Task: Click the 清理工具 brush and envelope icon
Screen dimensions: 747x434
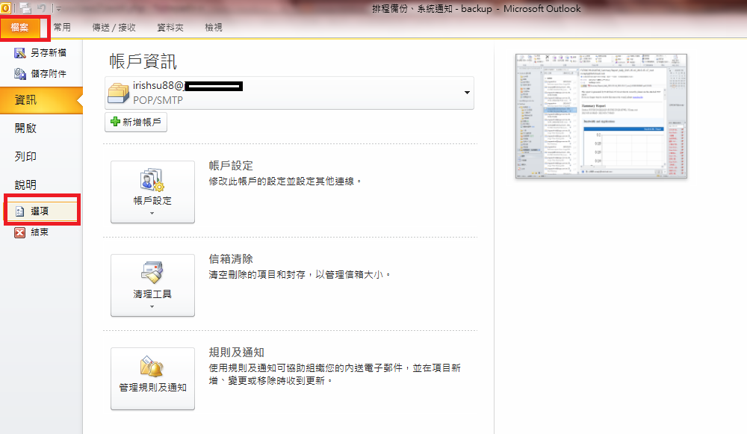Action: pos(152,273)
